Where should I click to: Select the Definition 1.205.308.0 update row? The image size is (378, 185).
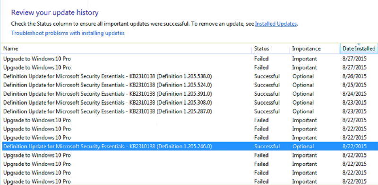click(x=190, y=103)
